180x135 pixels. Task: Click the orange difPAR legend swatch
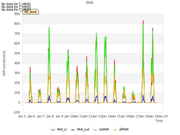coord(115,130)
